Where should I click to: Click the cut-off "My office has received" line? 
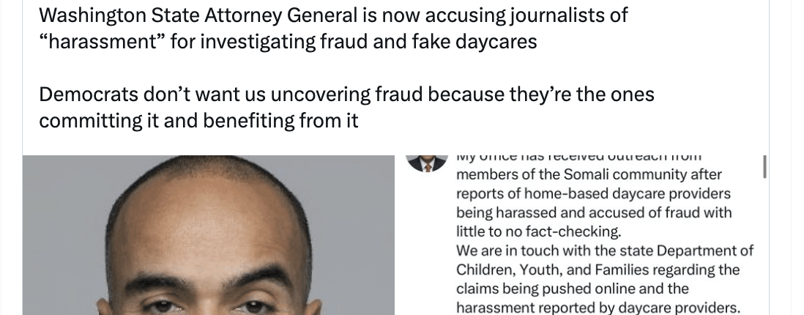point(579,157)
